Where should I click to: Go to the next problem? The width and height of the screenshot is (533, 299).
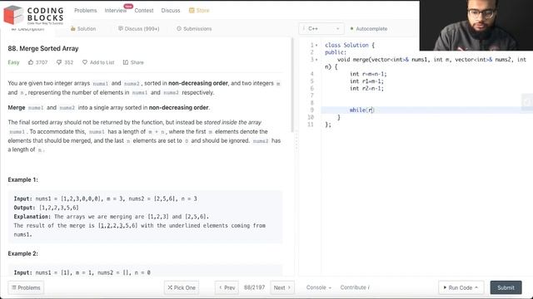click(282, 287)
